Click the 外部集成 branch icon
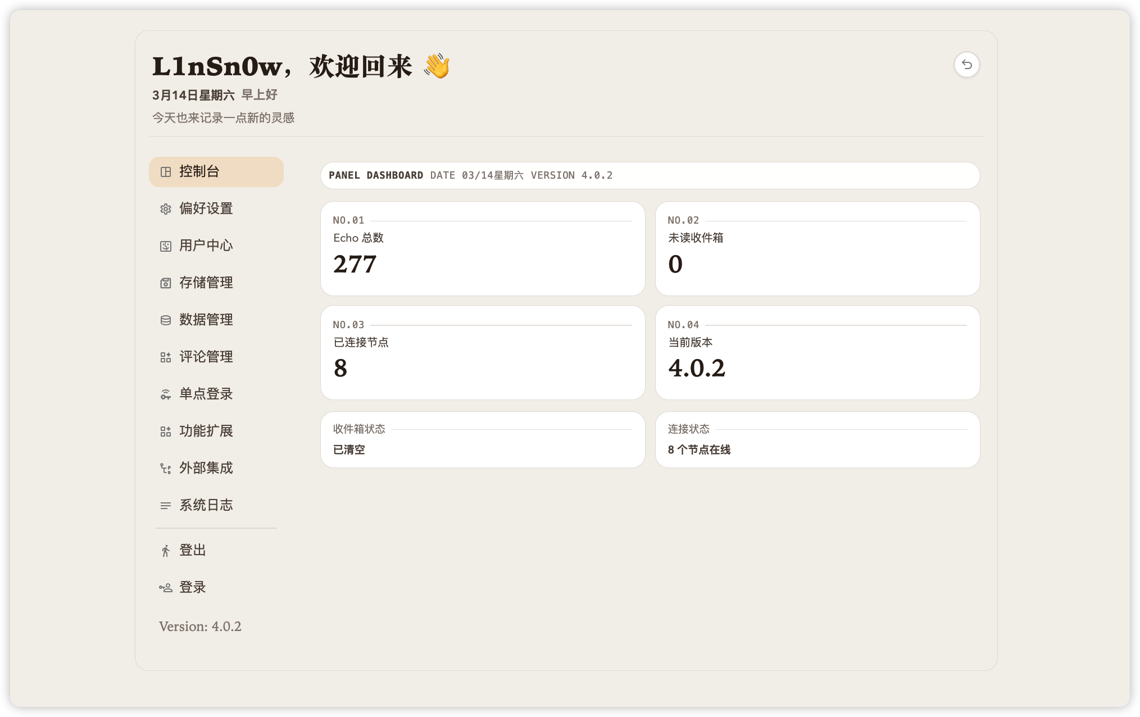Screen dimensions: 1140x717 [x=166, y=469]
